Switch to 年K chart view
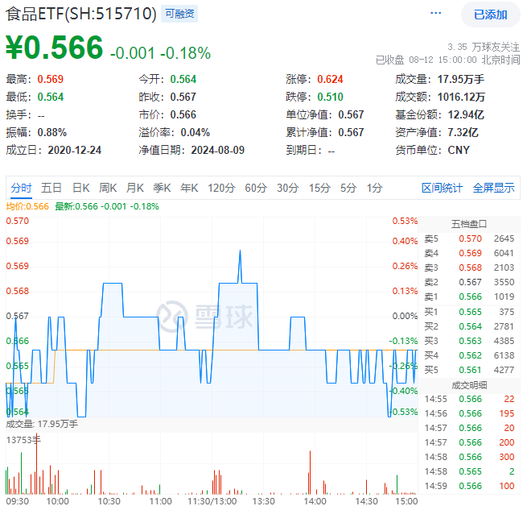 189,188
